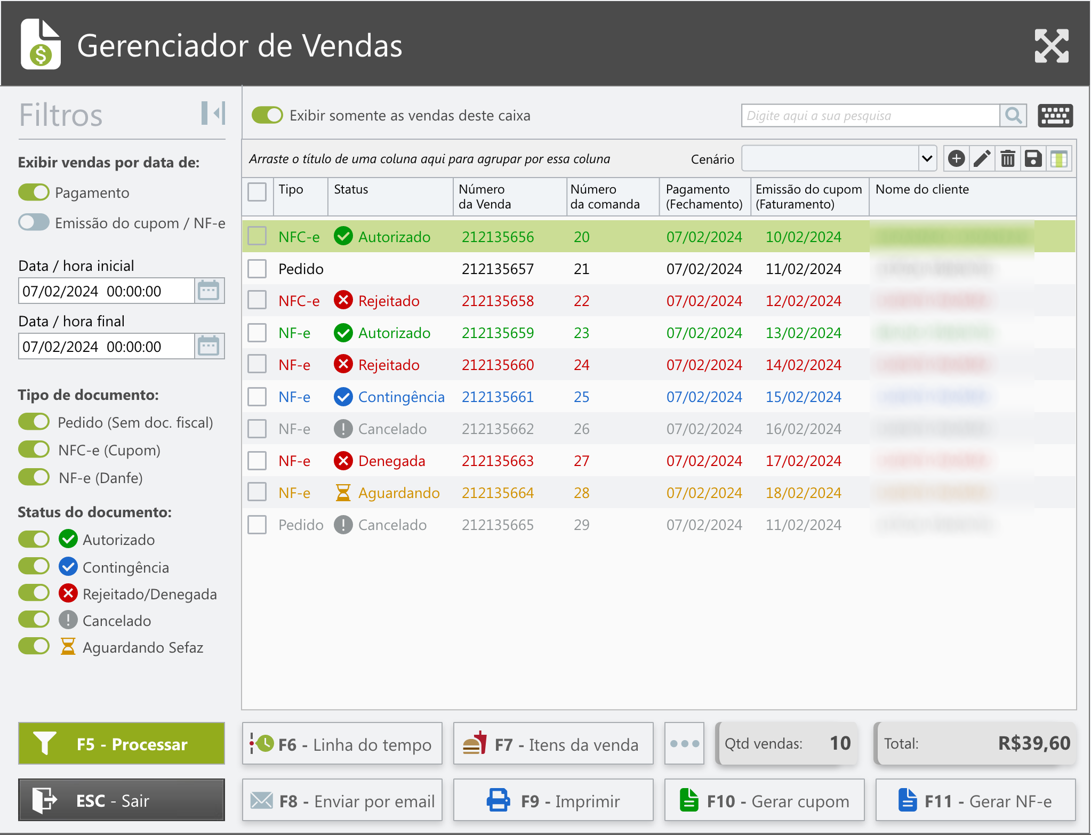Add a new Cenário

pyautogui.click(x=956, y=159)
